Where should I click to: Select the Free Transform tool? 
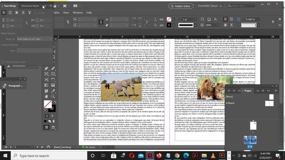coord(53,80)
